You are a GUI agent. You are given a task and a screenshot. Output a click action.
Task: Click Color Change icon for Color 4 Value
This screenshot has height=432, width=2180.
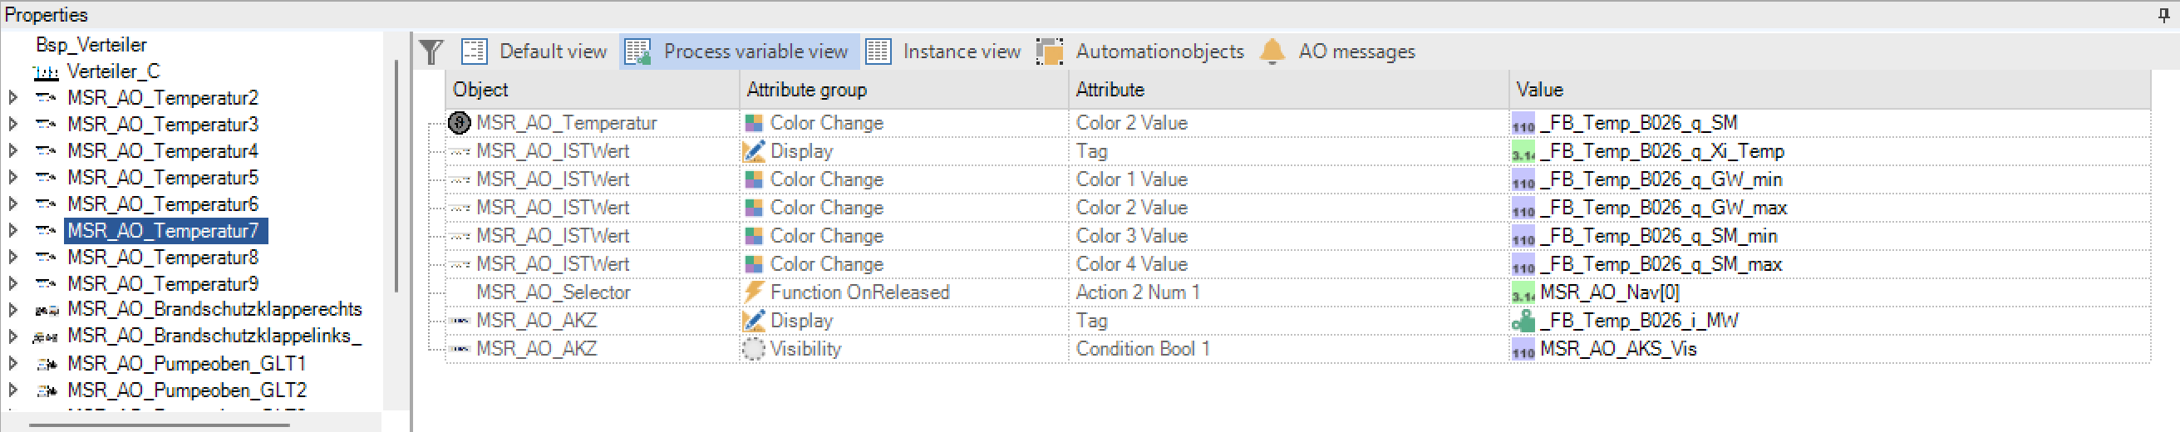pyautogui.click(x=753, y=263)
